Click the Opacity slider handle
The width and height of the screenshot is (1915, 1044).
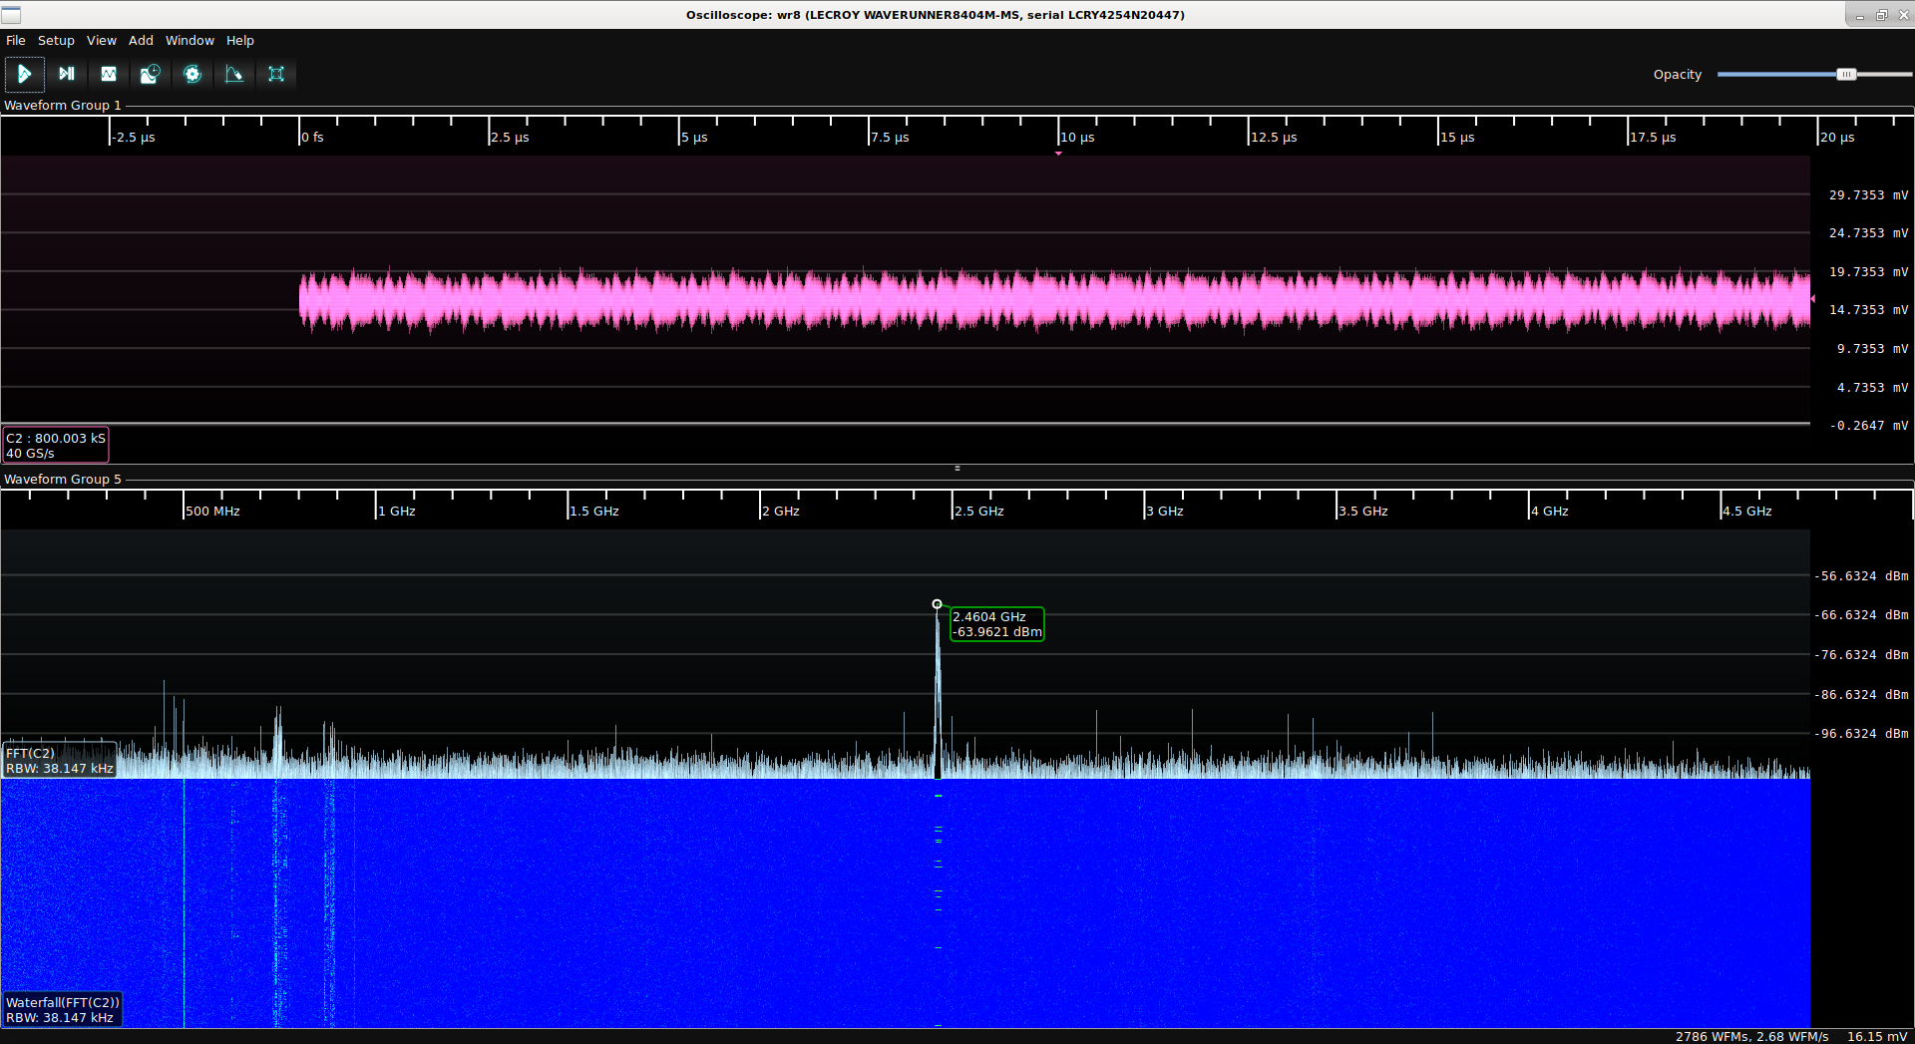[x=1846, y=75]
